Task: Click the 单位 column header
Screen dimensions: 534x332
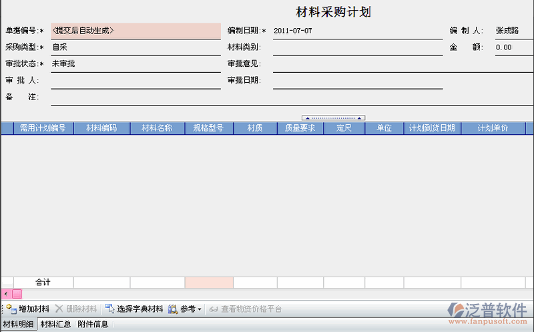Action: [x=384, y=128]
